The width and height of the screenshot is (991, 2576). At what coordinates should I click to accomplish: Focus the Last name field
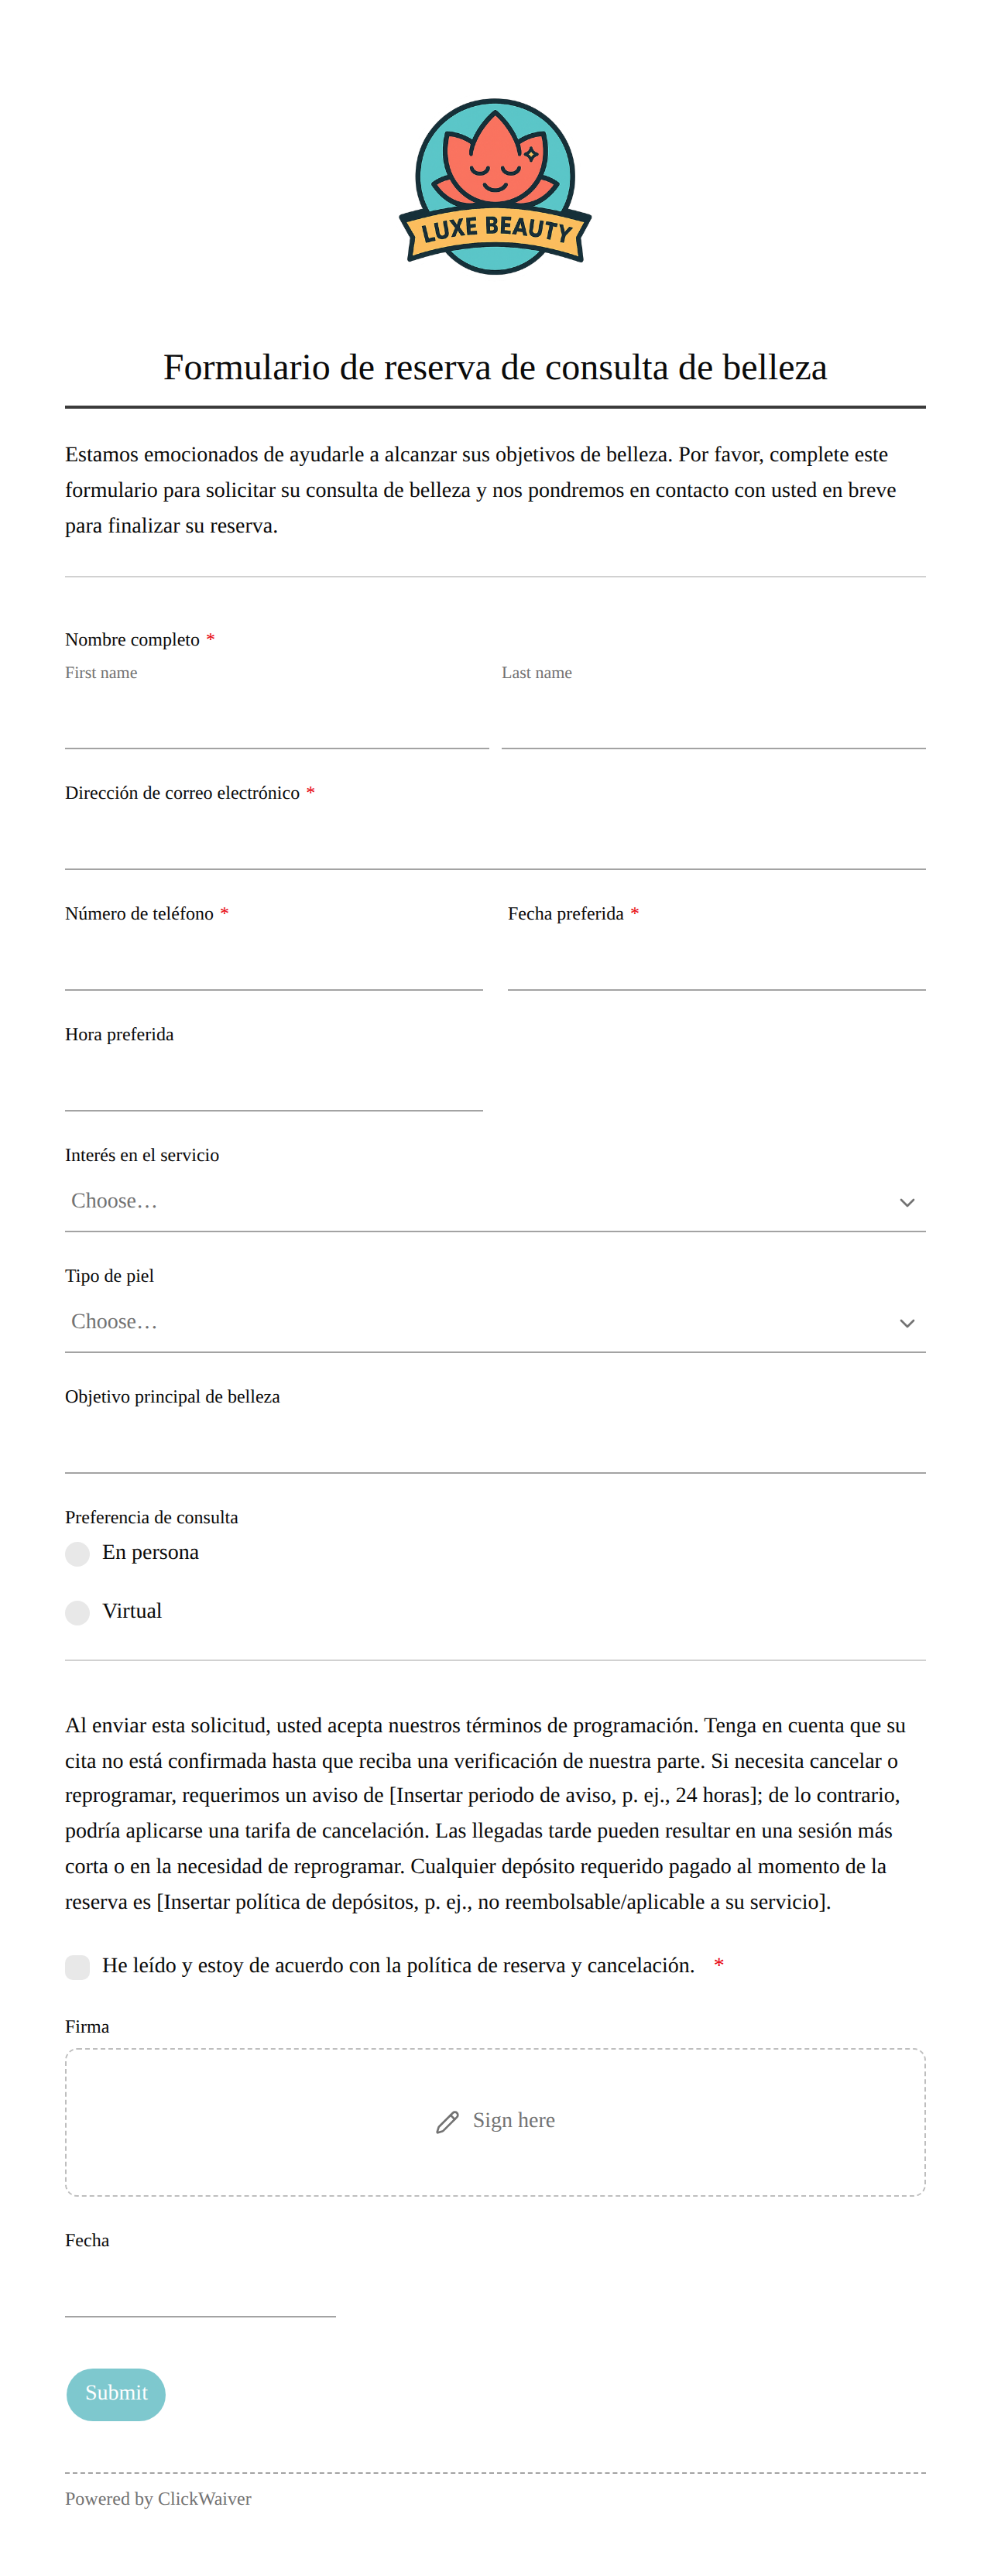pos(713,720)
